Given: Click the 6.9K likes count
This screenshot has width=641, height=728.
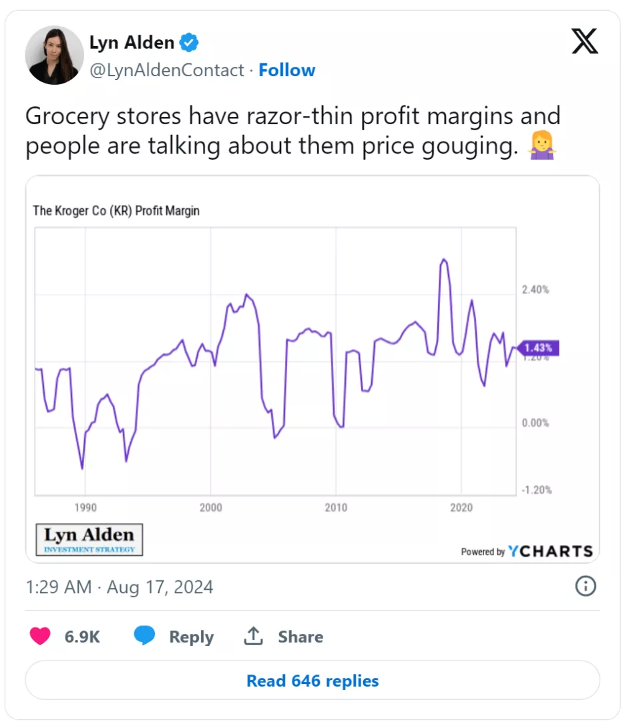Looking at the screenshot, I should click(82, 636).
